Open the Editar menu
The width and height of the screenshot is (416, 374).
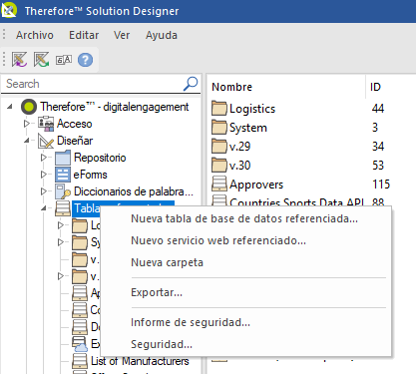tap(84, 35)
